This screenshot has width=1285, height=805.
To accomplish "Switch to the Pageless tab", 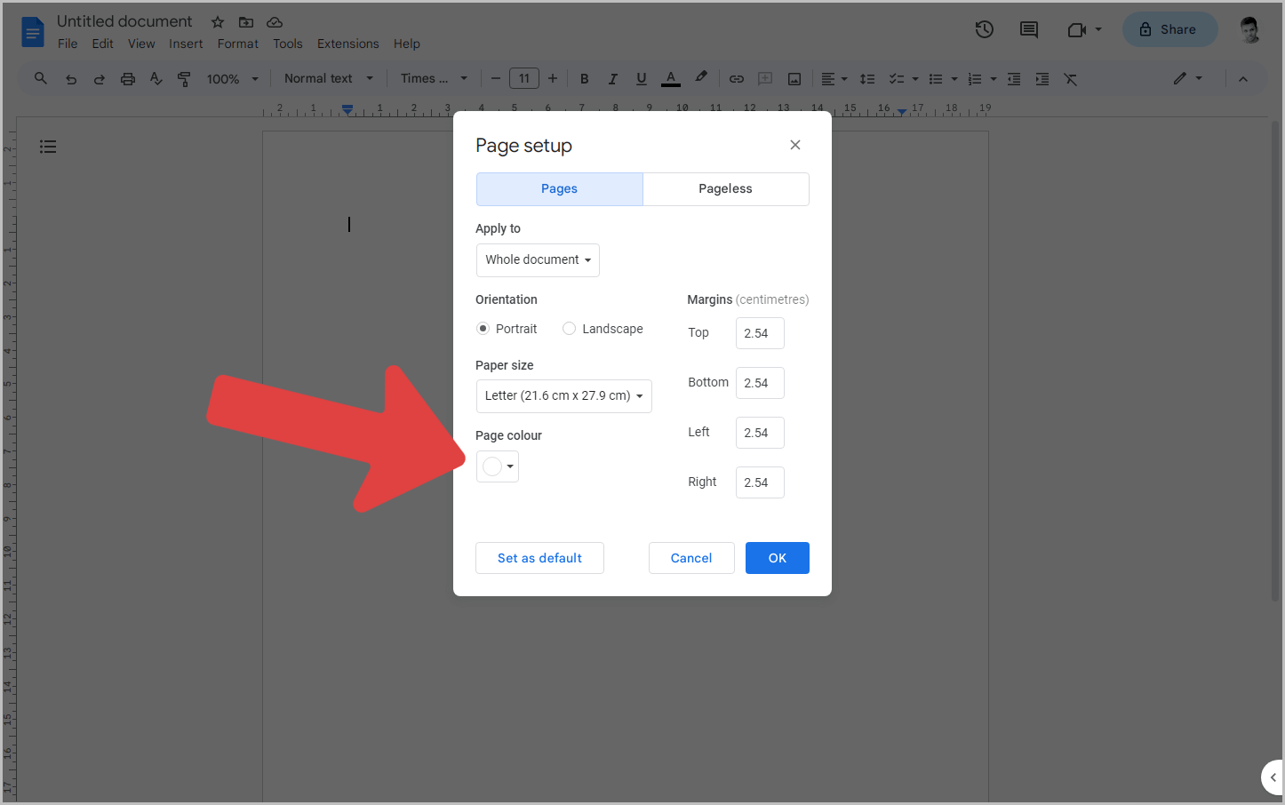I will click(x=725, y=188).
